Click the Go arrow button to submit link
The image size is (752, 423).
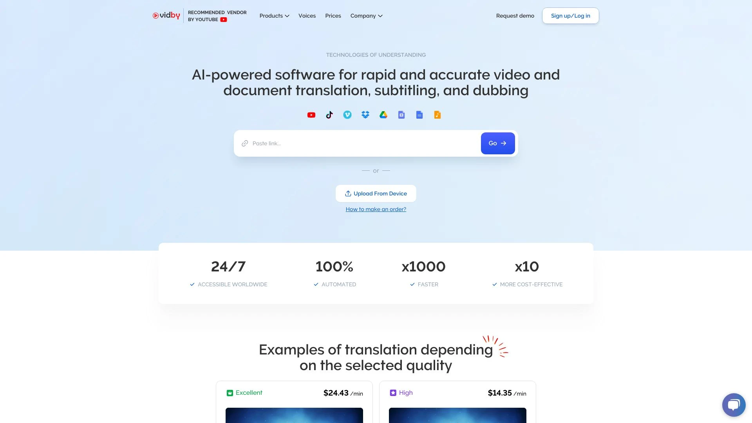(497, 143)
